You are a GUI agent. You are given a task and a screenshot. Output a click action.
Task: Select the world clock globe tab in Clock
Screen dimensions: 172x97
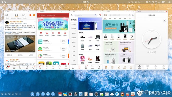coord(139,67)
